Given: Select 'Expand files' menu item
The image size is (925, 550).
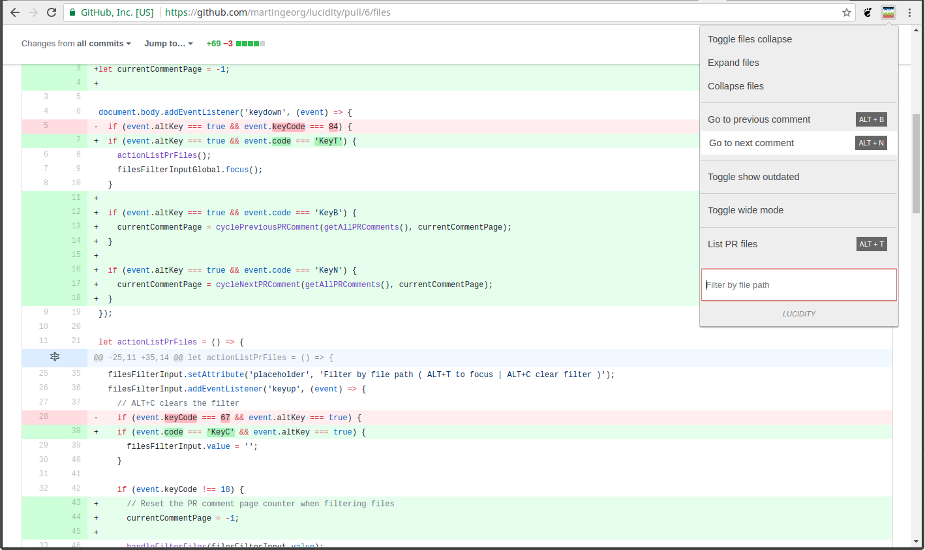Looking at the screenshot, I should click(733, 63).
